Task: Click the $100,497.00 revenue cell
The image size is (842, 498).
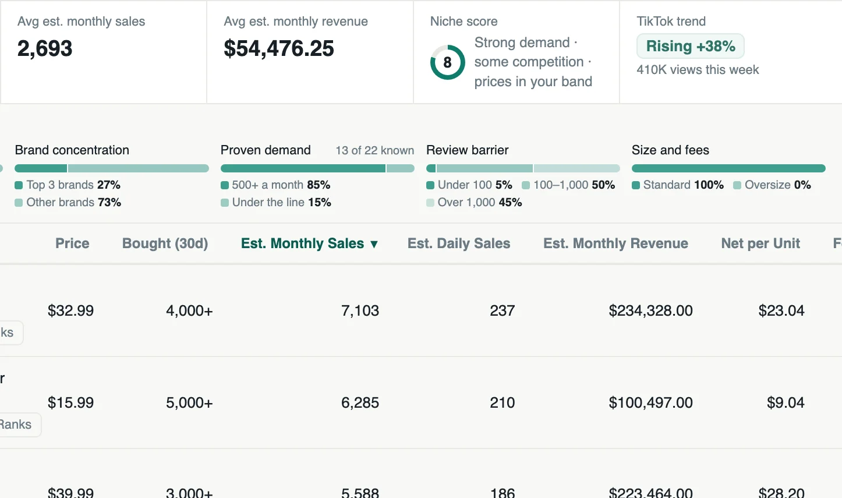Action: click(650, 402)
